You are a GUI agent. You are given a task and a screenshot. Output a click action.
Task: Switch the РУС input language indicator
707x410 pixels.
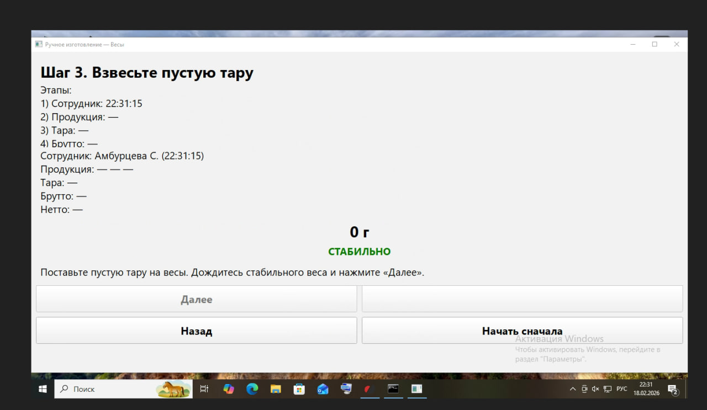[622, 389]
